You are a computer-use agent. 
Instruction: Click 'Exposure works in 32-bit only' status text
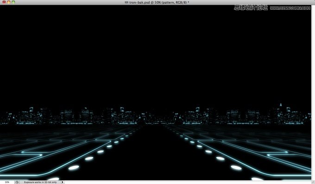tap(40, 182)
